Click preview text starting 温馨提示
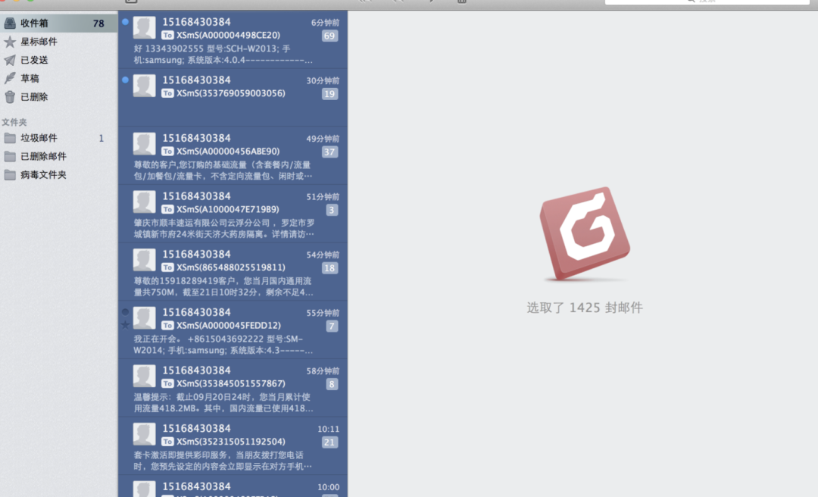This screenshot has height=497, width=818. (223, 402)
